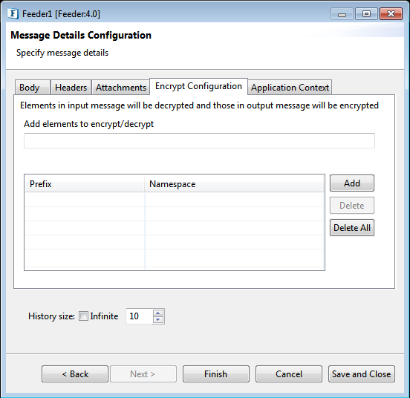Viewport: 410px width, 398px height.
Task: Click the Finish button
Action: click(215, 374)
